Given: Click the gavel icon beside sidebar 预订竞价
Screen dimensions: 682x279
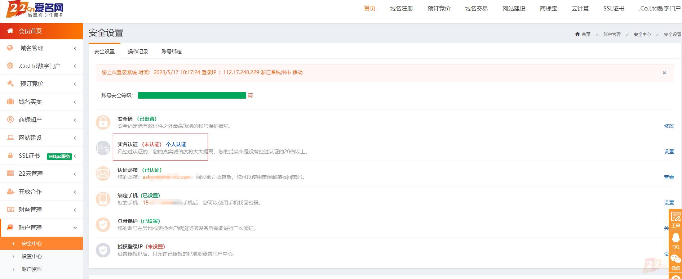Looking at the screenshot, I should point(10,84).
